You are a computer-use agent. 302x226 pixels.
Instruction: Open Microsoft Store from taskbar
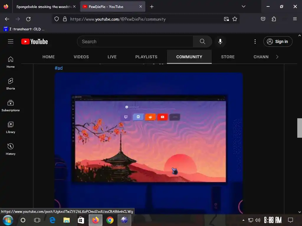(x=81, y=220)
